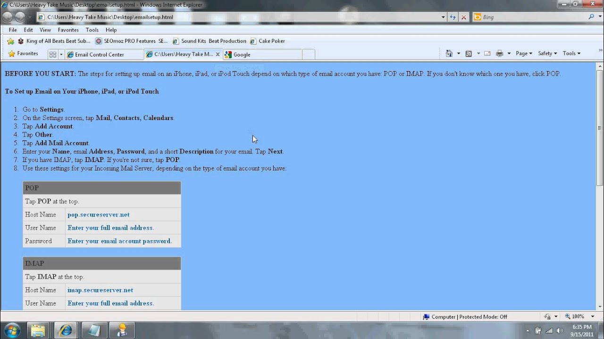Click the POP table header
The width and height of the screenshot is (604, 339).
tap(102, 188)
